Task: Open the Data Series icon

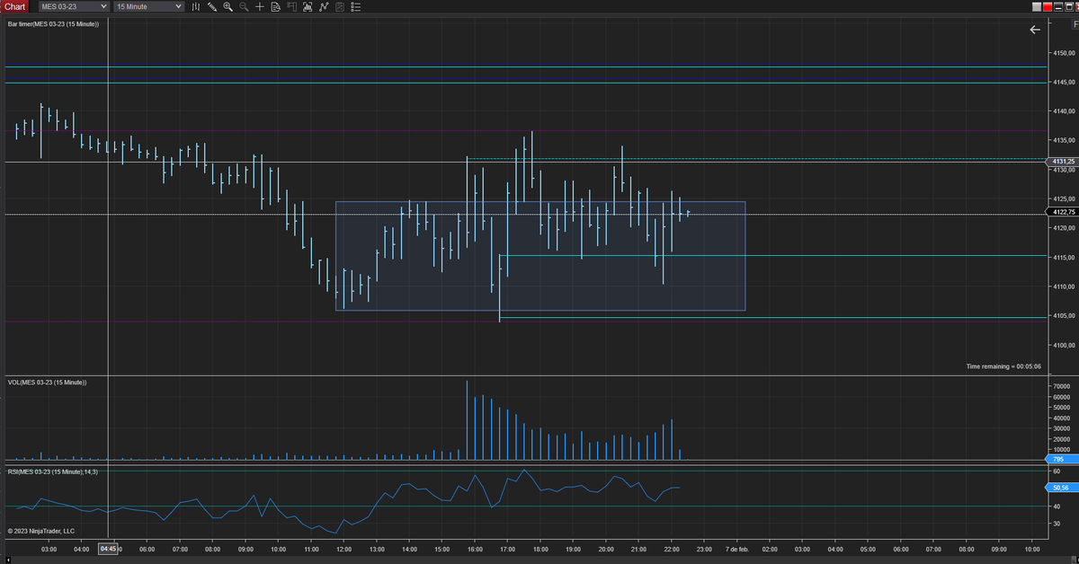Action: 308,6
